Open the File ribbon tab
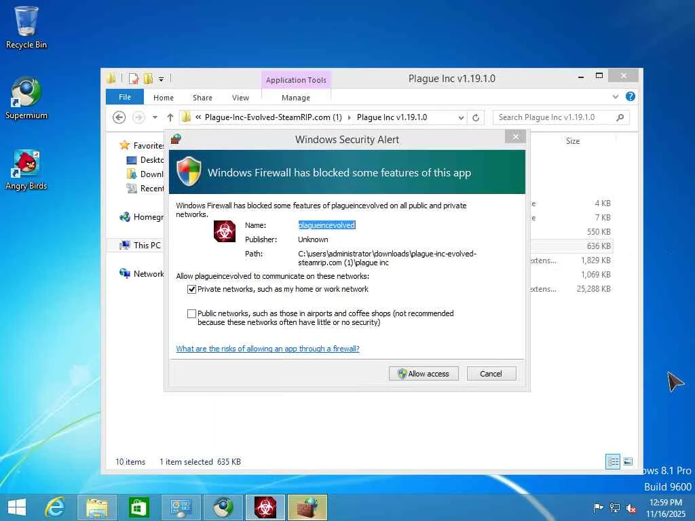695x521 pixels. click(125, 97)
